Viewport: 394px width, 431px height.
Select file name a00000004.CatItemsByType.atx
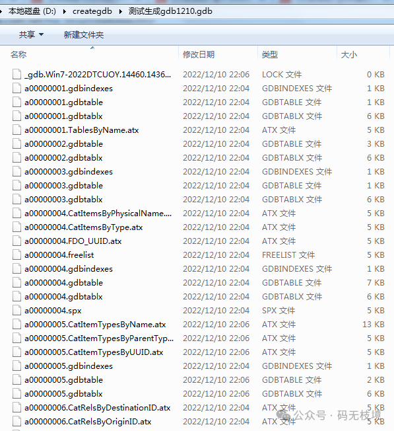tap(83, 227)
